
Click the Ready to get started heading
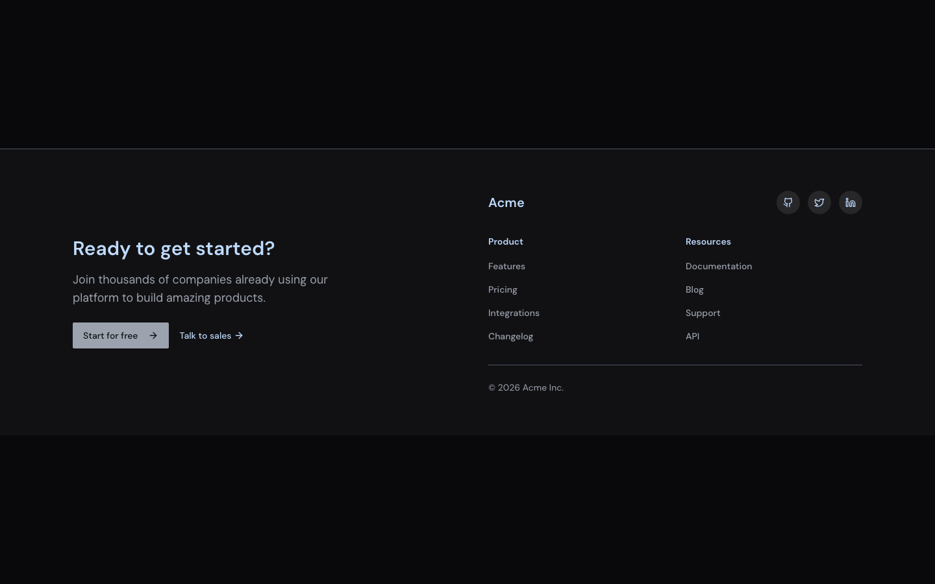pos(173,249)
